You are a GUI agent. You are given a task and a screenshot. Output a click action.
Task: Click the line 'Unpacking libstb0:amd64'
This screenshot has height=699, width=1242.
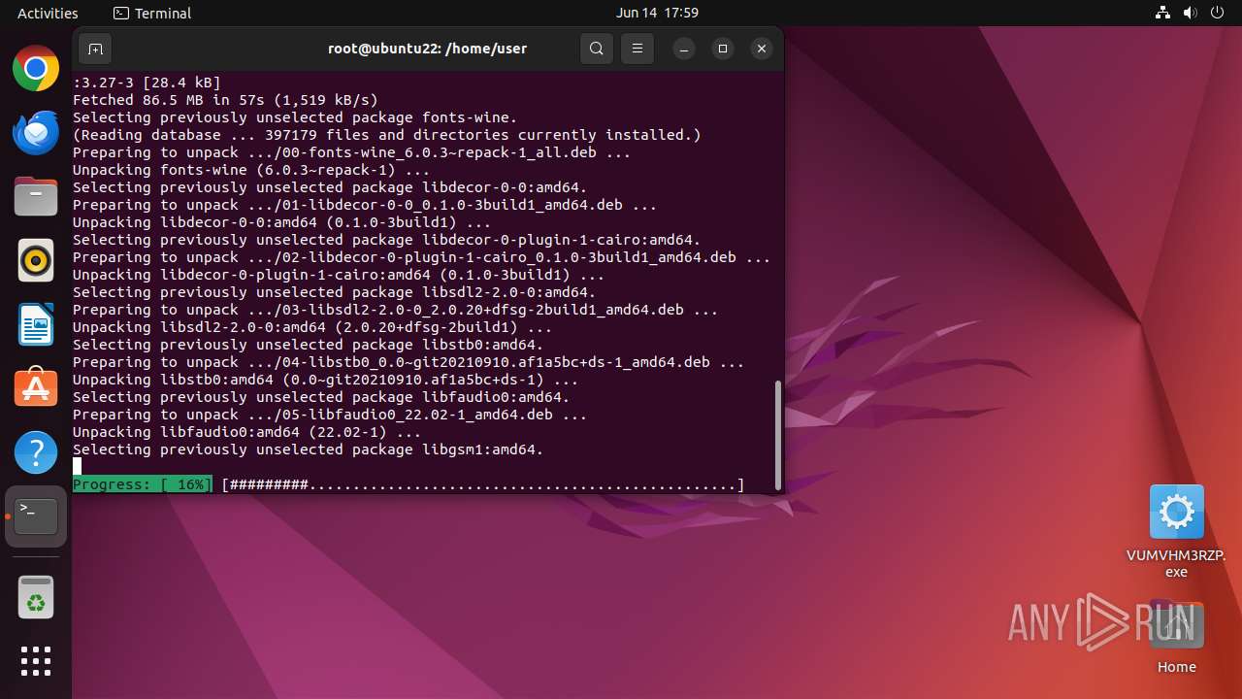pos(325,380)
